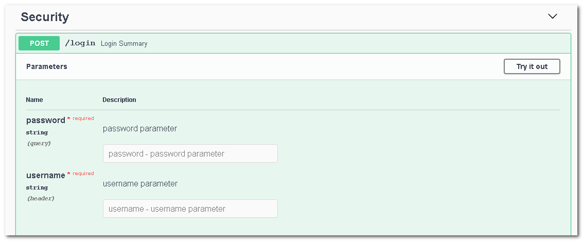This screenshot has height=241, width=583.
Task: Click the Description column header
Action: tap(119, 100)
